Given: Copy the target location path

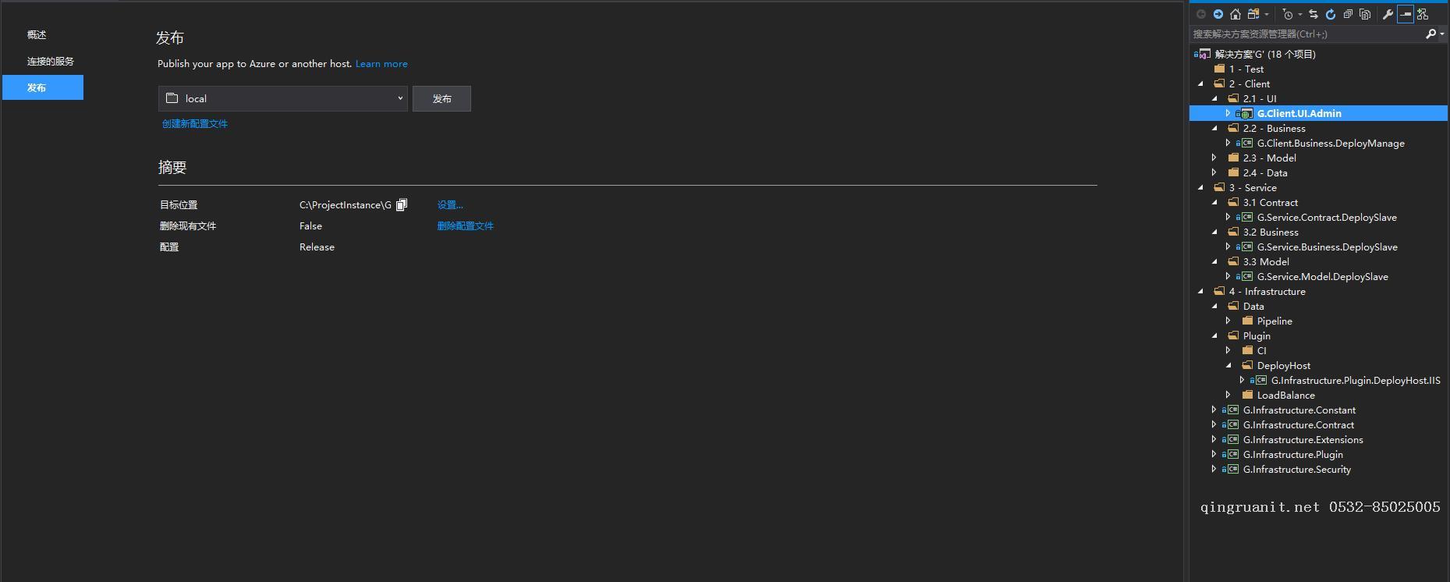Looking at the screenshot, I should (402, 204).
